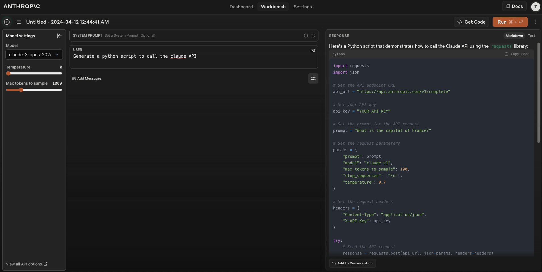Collapse the Model settings panel

pos(59,36)
